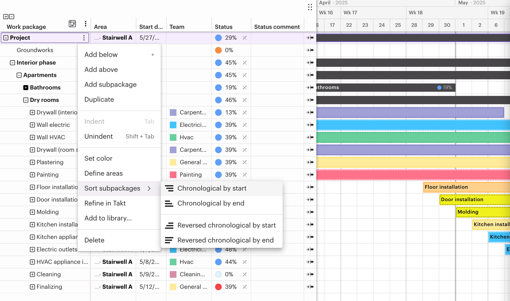Click the orange 0% status dot on Groundworks
The height and width of the screenshot is (301, 510).
218,50
